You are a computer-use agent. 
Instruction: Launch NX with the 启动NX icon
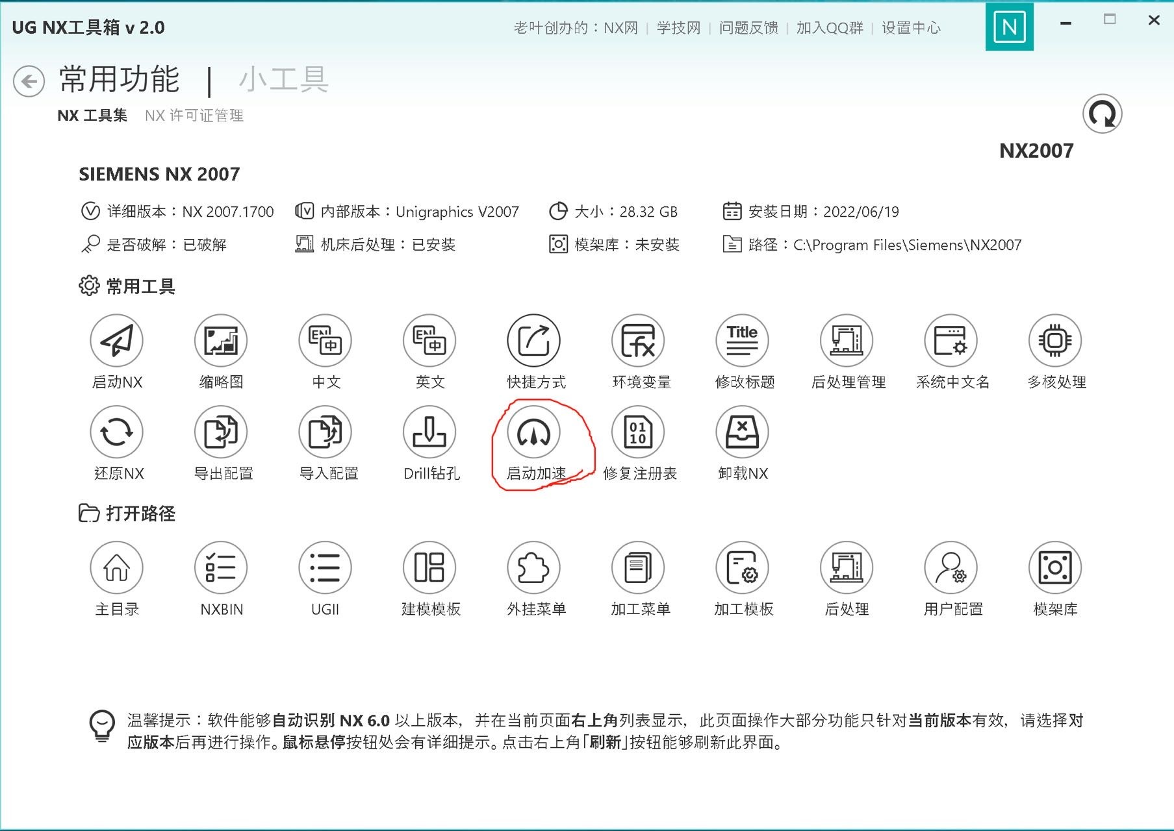116,341
